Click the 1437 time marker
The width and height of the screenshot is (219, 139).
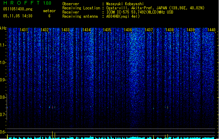click(149, 30)
